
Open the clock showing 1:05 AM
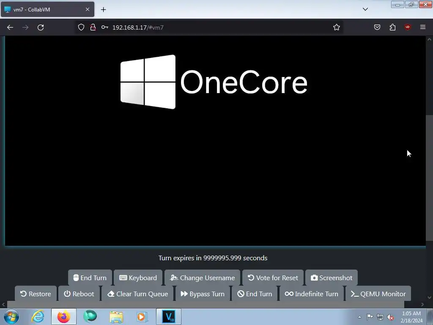click(x=411, y=317)
